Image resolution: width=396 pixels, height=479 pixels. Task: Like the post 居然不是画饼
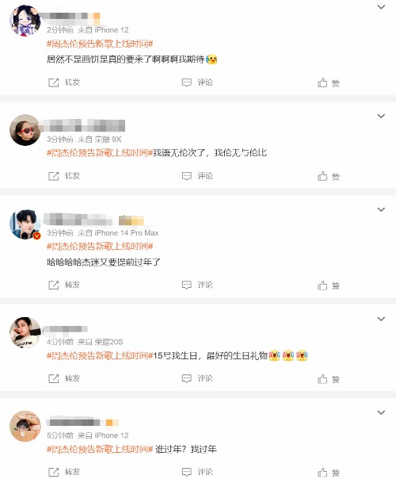coord(329,82)
